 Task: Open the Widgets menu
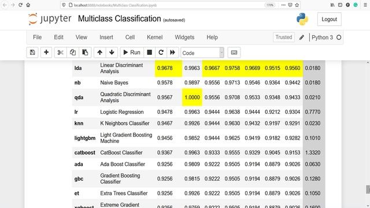coord(184,37)
